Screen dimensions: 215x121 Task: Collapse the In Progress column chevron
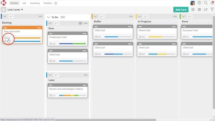[x=139, y=16]
